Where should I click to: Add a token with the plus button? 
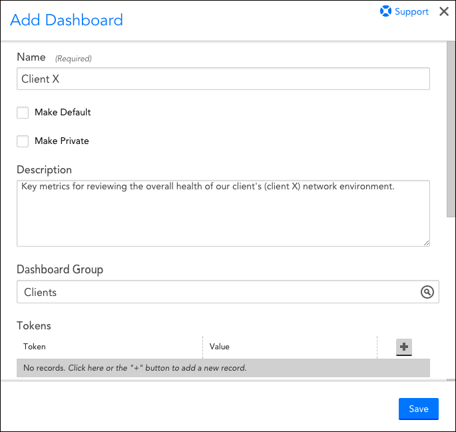click(403, 347)
